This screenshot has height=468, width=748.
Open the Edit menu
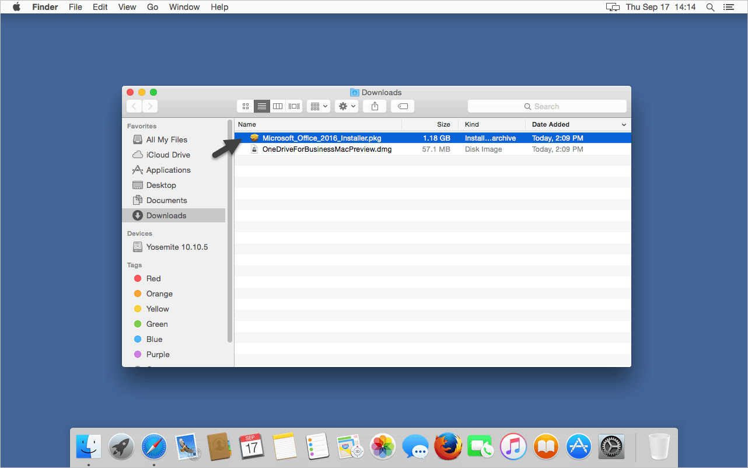(x=100, y=7)
